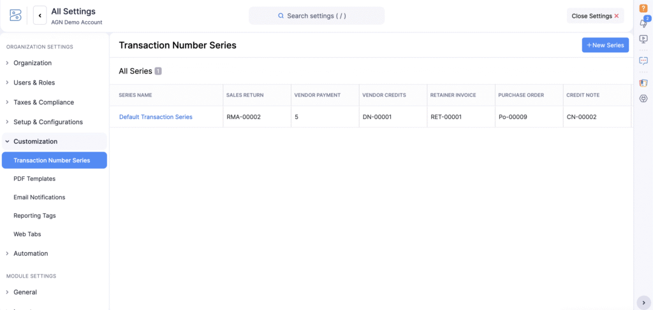The width and height of the screenshot is (653, 310).
Task: Click the AGN Demo Account label
Action: [x=77, y=22]
